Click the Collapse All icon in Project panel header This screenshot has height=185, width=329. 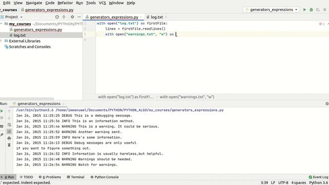click(x=64, y=17)
